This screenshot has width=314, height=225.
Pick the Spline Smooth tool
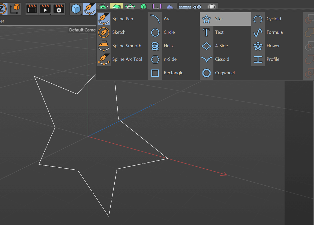click(x=122, y=46)
